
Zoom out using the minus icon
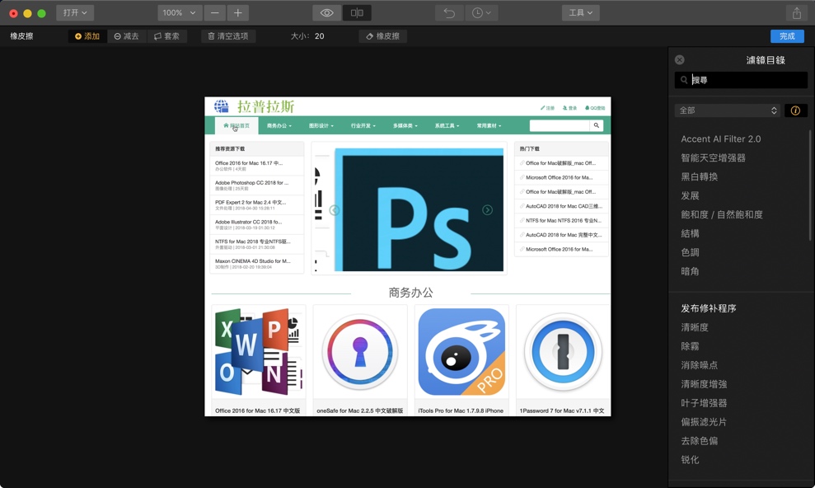(x=213, y=13)
